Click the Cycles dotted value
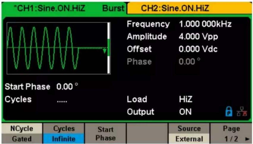 point(62,101)
